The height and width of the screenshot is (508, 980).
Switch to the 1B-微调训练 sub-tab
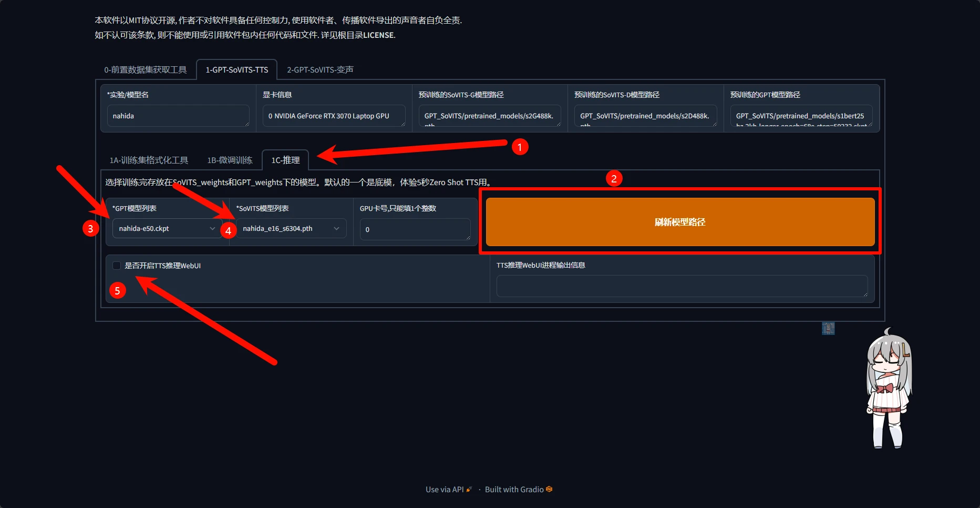(x=230, y=160)
